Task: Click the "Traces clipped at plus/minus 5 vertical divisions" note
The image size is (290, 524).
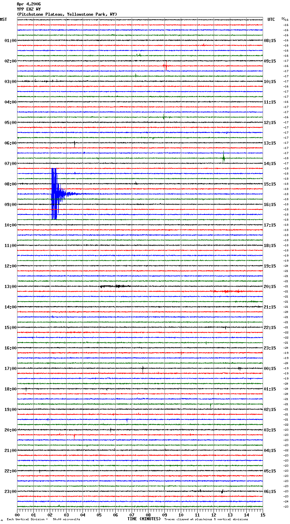Action: pos(206,520)
